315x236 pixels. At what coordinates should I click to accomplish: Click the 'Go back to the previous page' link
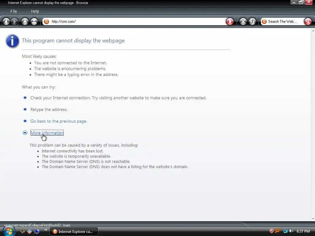click(x=59, y=121)
